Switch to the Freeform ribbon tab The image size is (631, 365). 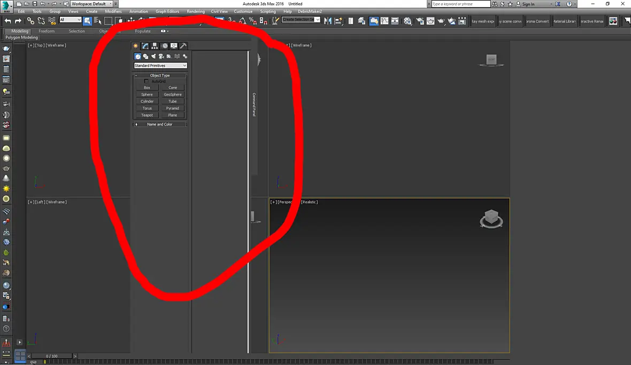pos(47,31)
